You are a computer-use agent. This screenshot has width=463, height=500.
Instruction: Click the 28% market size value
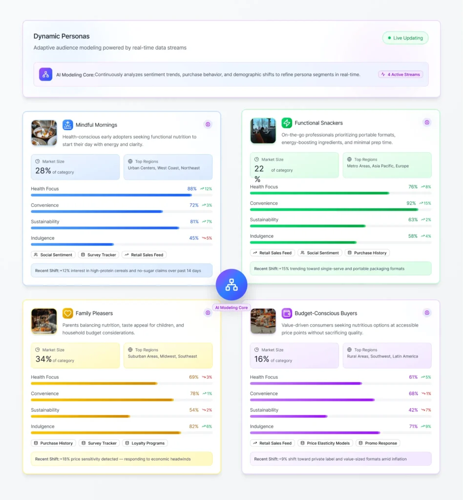coord(43,171)
